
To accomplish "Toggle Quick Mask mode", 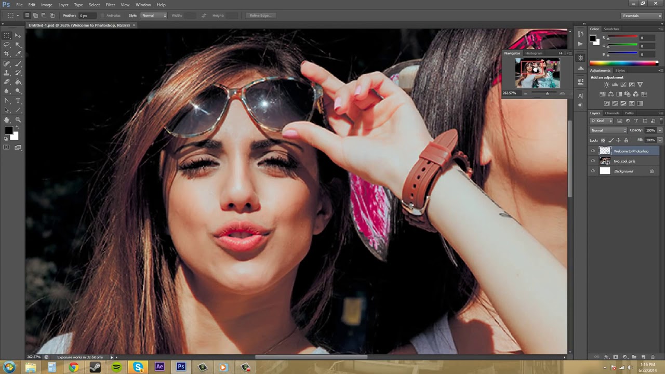I will (7, 148).
